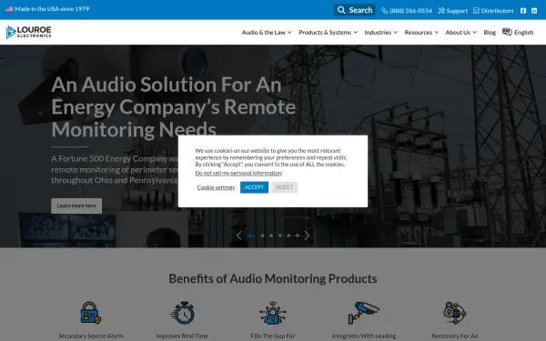Go to next slide arrow

(307, 236)
